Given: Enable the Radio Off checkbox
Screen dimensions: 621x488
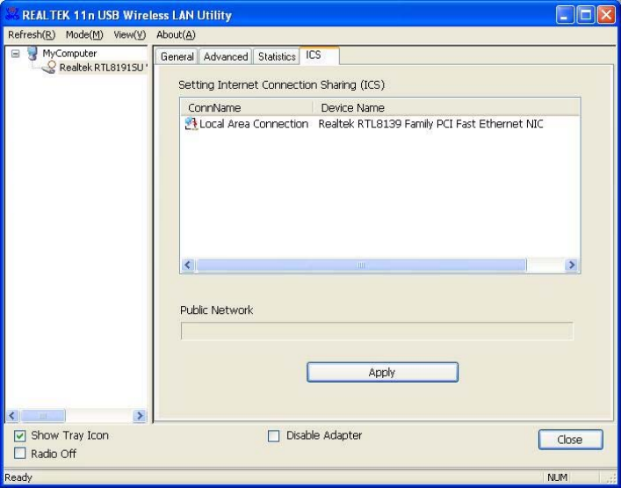Looking at the screenshot, I should pos(20,453).
